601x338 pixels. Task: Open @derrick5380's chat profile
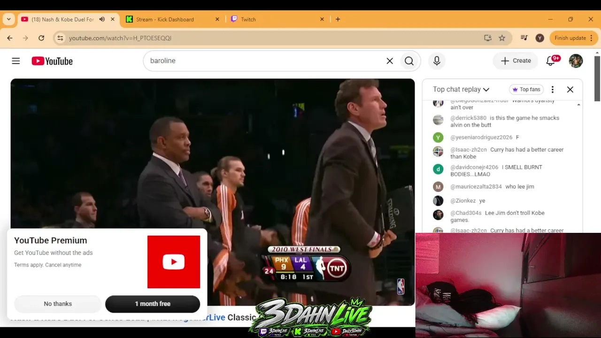point(468,118)
